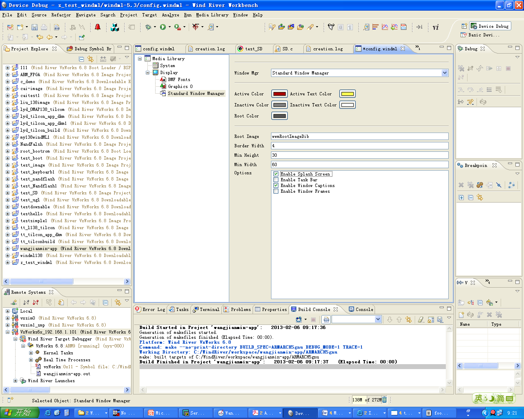The height and width of the screenshot is (419, 524).
Task: Enable the Task Bar option checkbox
Action: 276,180
